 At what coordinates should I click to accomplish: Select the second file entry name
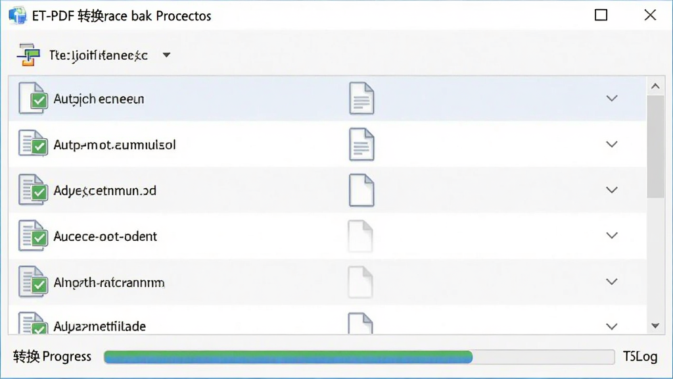[114, 145]
